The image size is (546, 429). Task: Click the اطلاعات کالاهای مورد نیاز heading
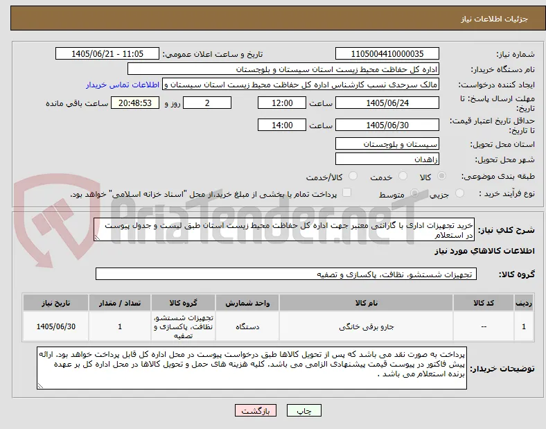tap(484, 251)
